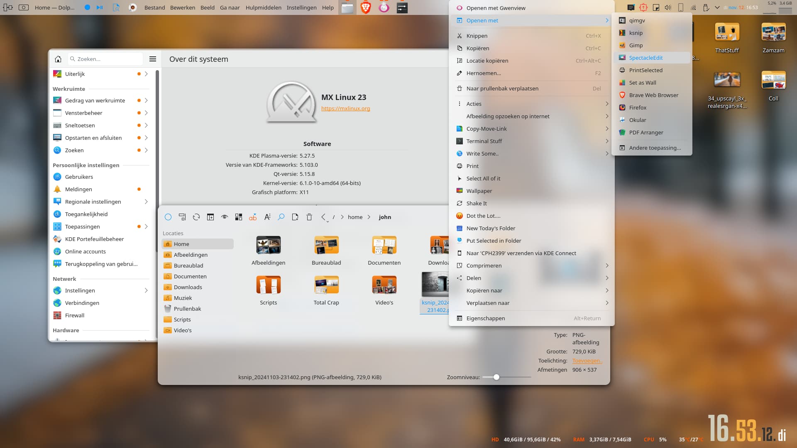Click Openen met Gwenview menu entry
This screenshot has width=797, height=448.
point(531,8)
